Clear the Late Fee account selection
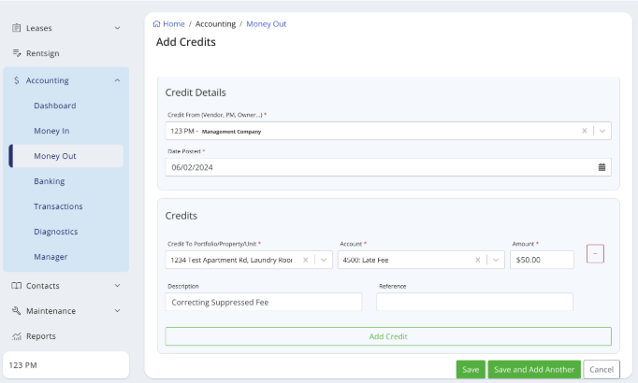 coord(478,260)
